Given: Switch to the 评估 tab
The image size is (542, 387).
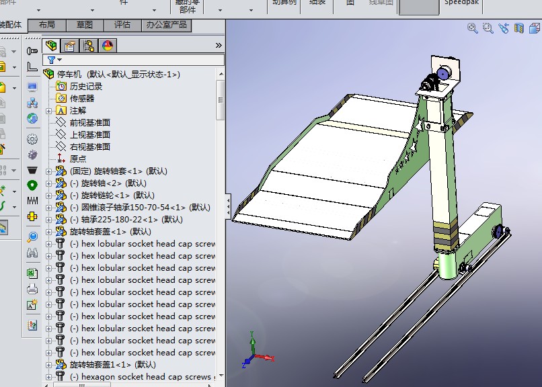Looking at the screenshot, I should 122,25.
